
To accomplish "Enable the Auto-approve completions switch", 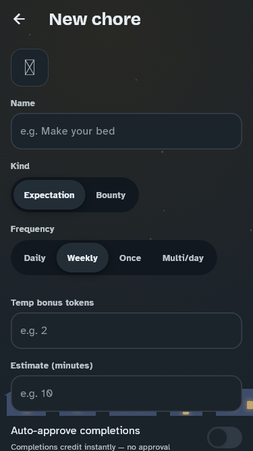I will click(225, 437).
